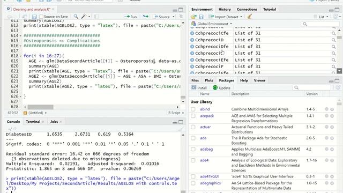Image resolution: width=343 pixels, height=193 pixels.
Task: Check the ade4 package box
Action: 193,160
